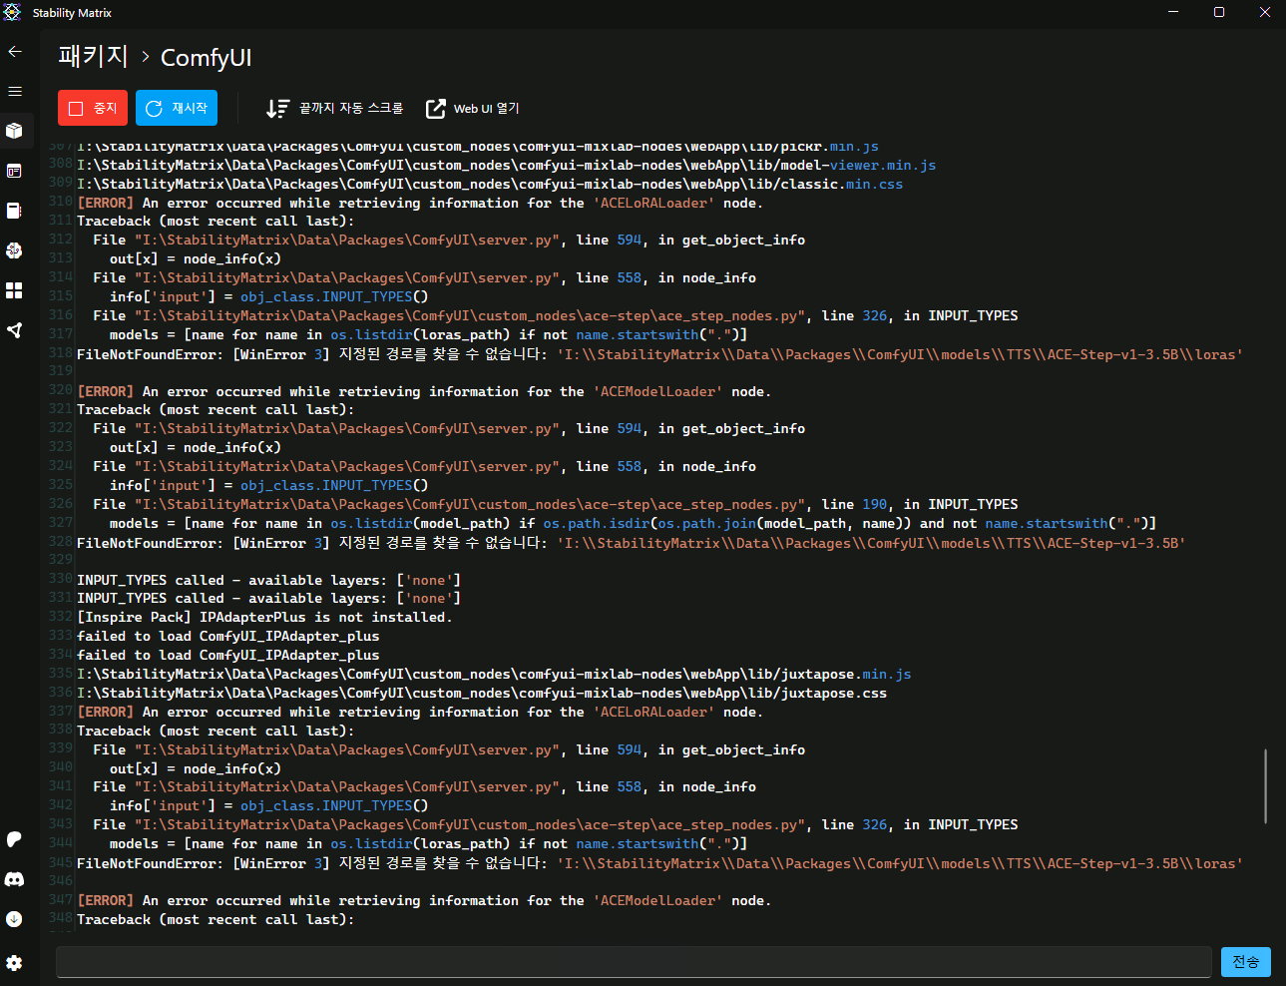Open the Checkpoint Manager notebook icon

tap(15, 211)
